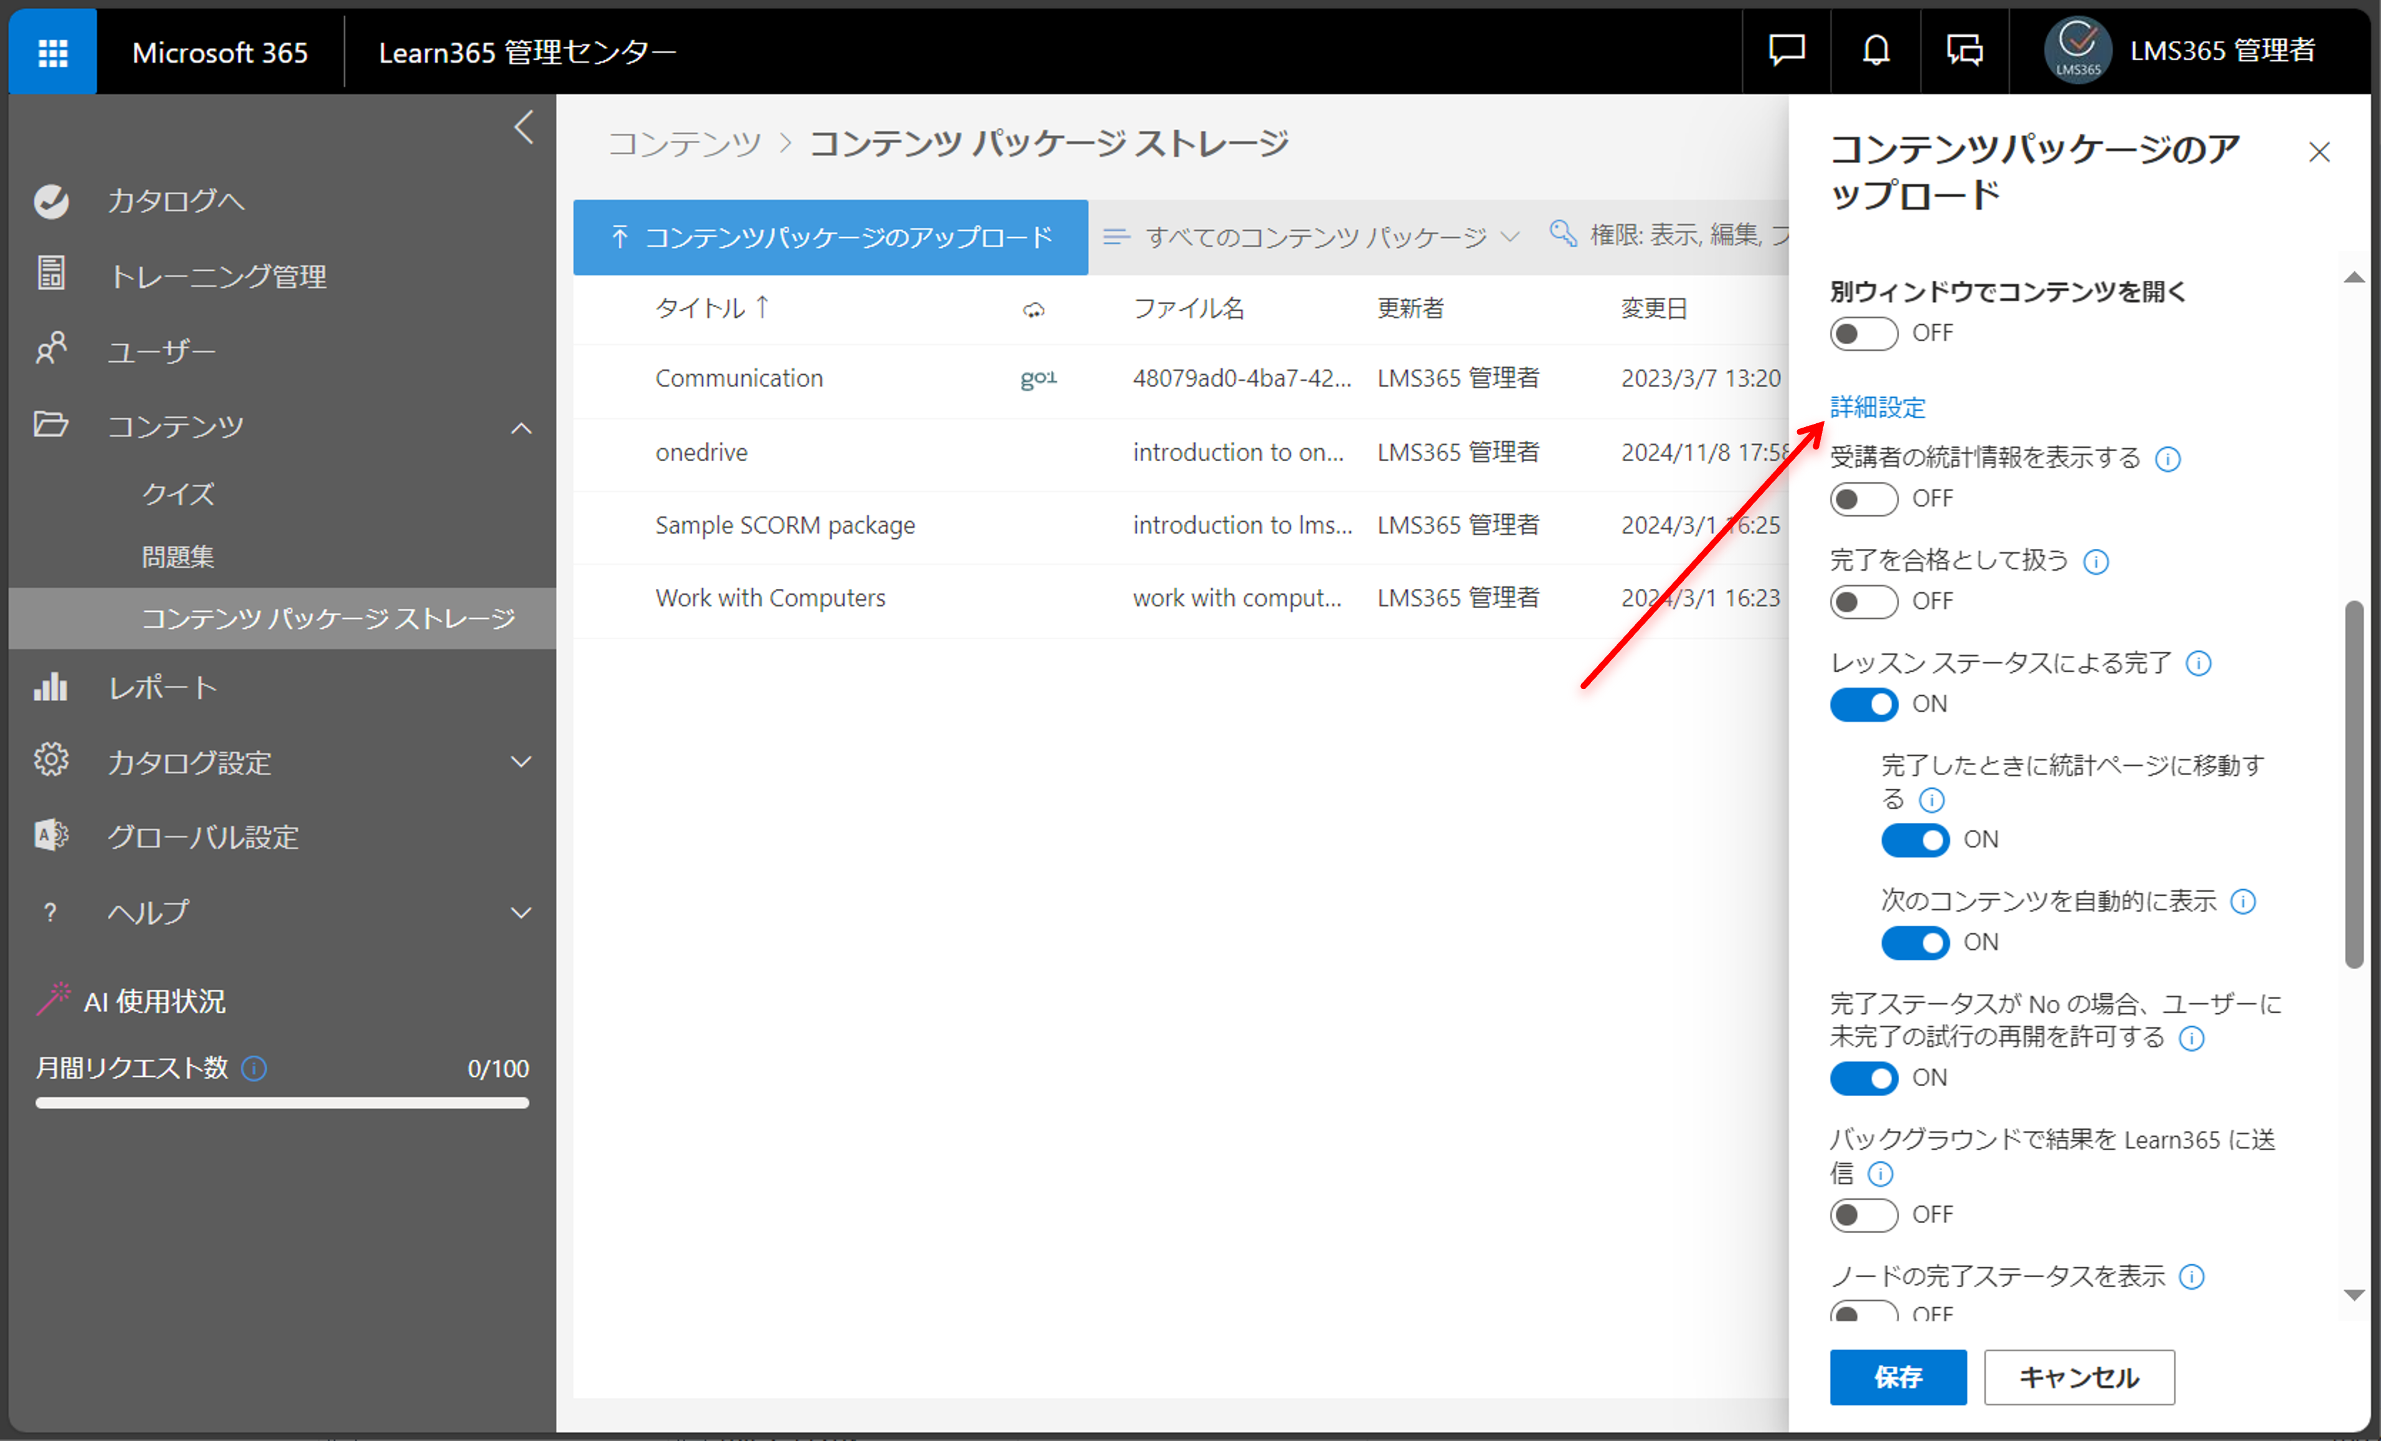
Task: Open the conversation windows icon in header
Action: point(1965,49)
